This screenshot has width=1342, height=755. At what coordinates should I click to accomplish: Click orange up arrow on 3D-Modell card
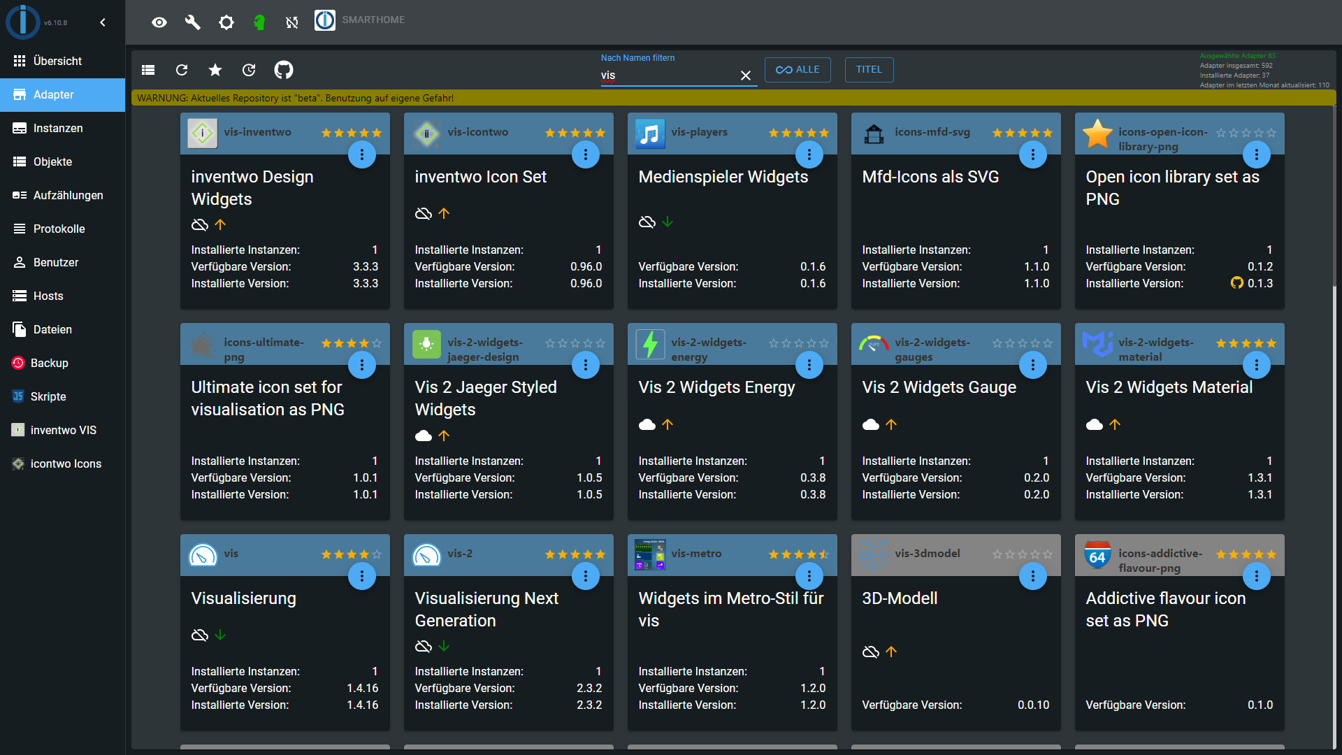coord(891,652)
